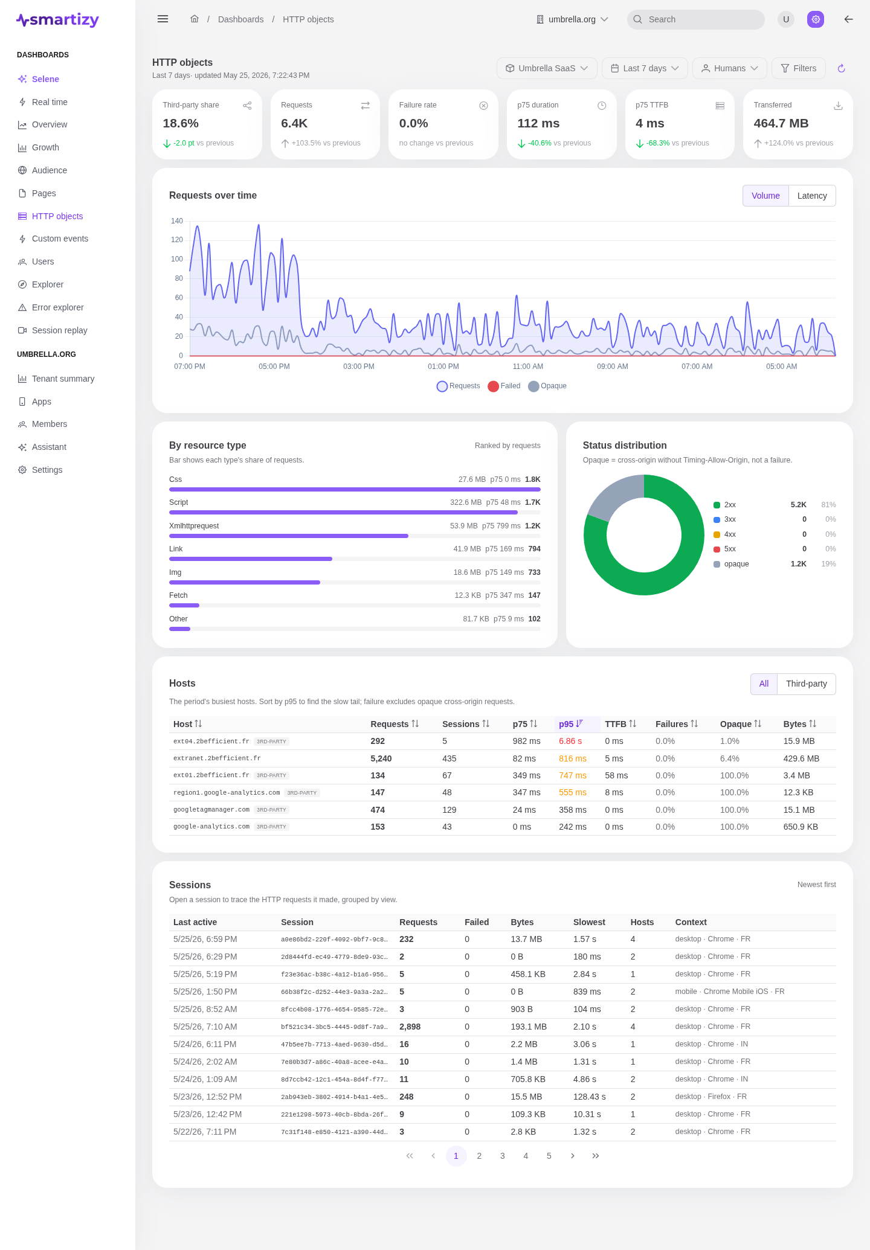Click the layers icon on p75 TTFB card

720,106
